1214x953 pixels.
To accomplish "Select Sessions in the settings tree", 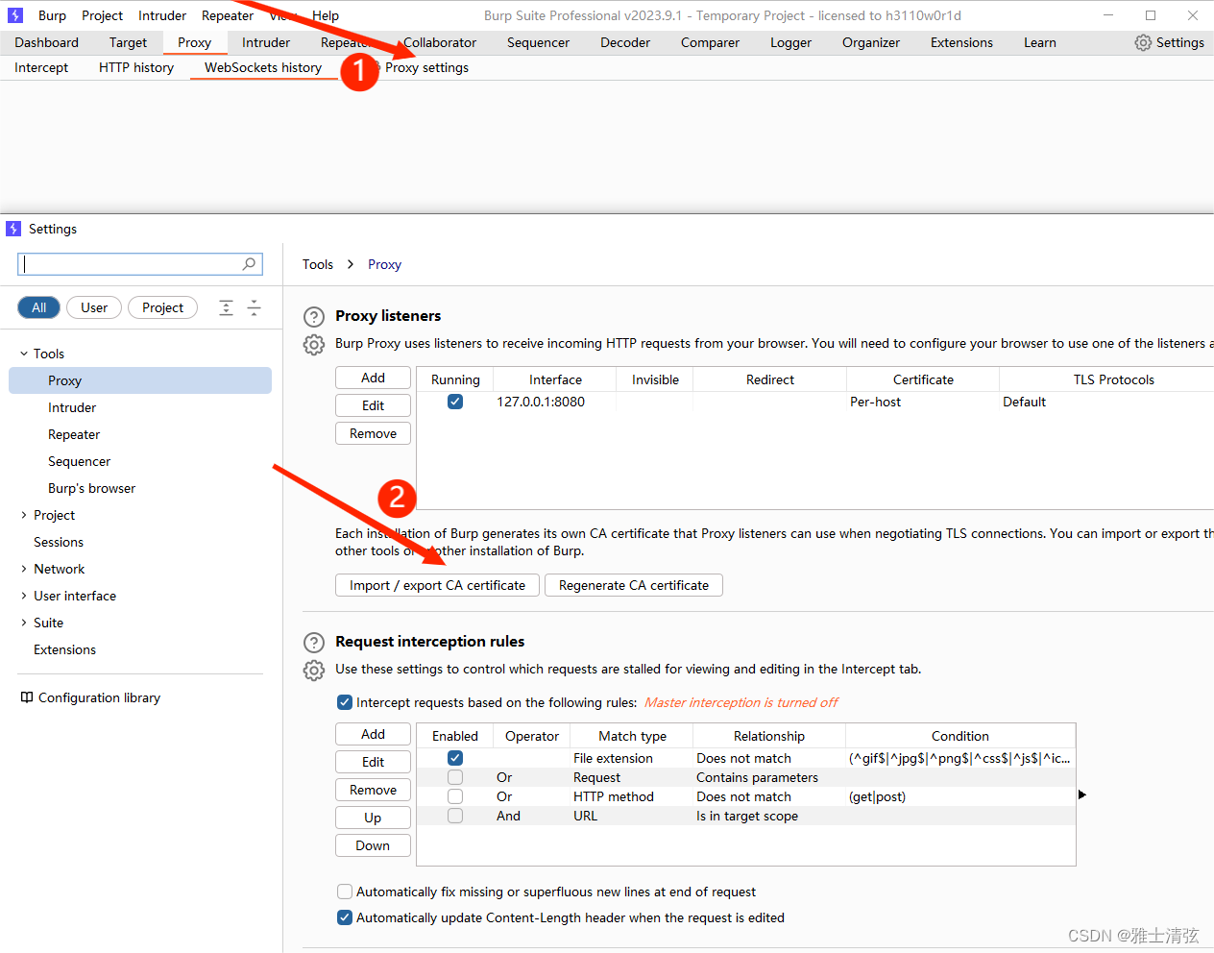I will pos(59,542).
